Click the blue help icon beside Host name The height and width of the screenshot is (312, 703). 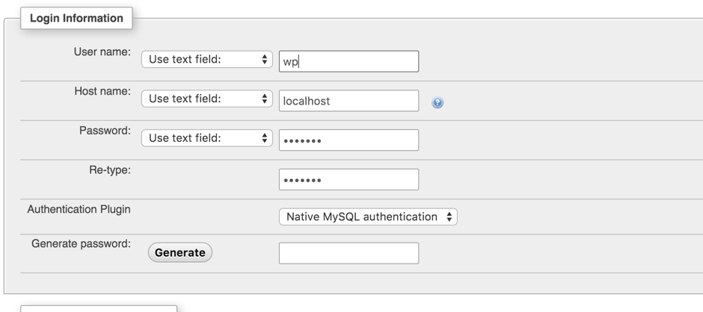(438, 103)
